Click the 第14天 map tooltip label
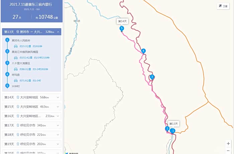This screenshot has width=234, height=154. (122, 21)
